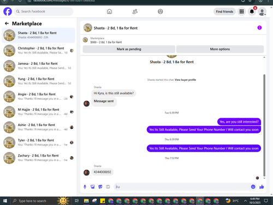Screen dimensions: 273x205
Task: Click the Find friends button
Action: point(224,11)
